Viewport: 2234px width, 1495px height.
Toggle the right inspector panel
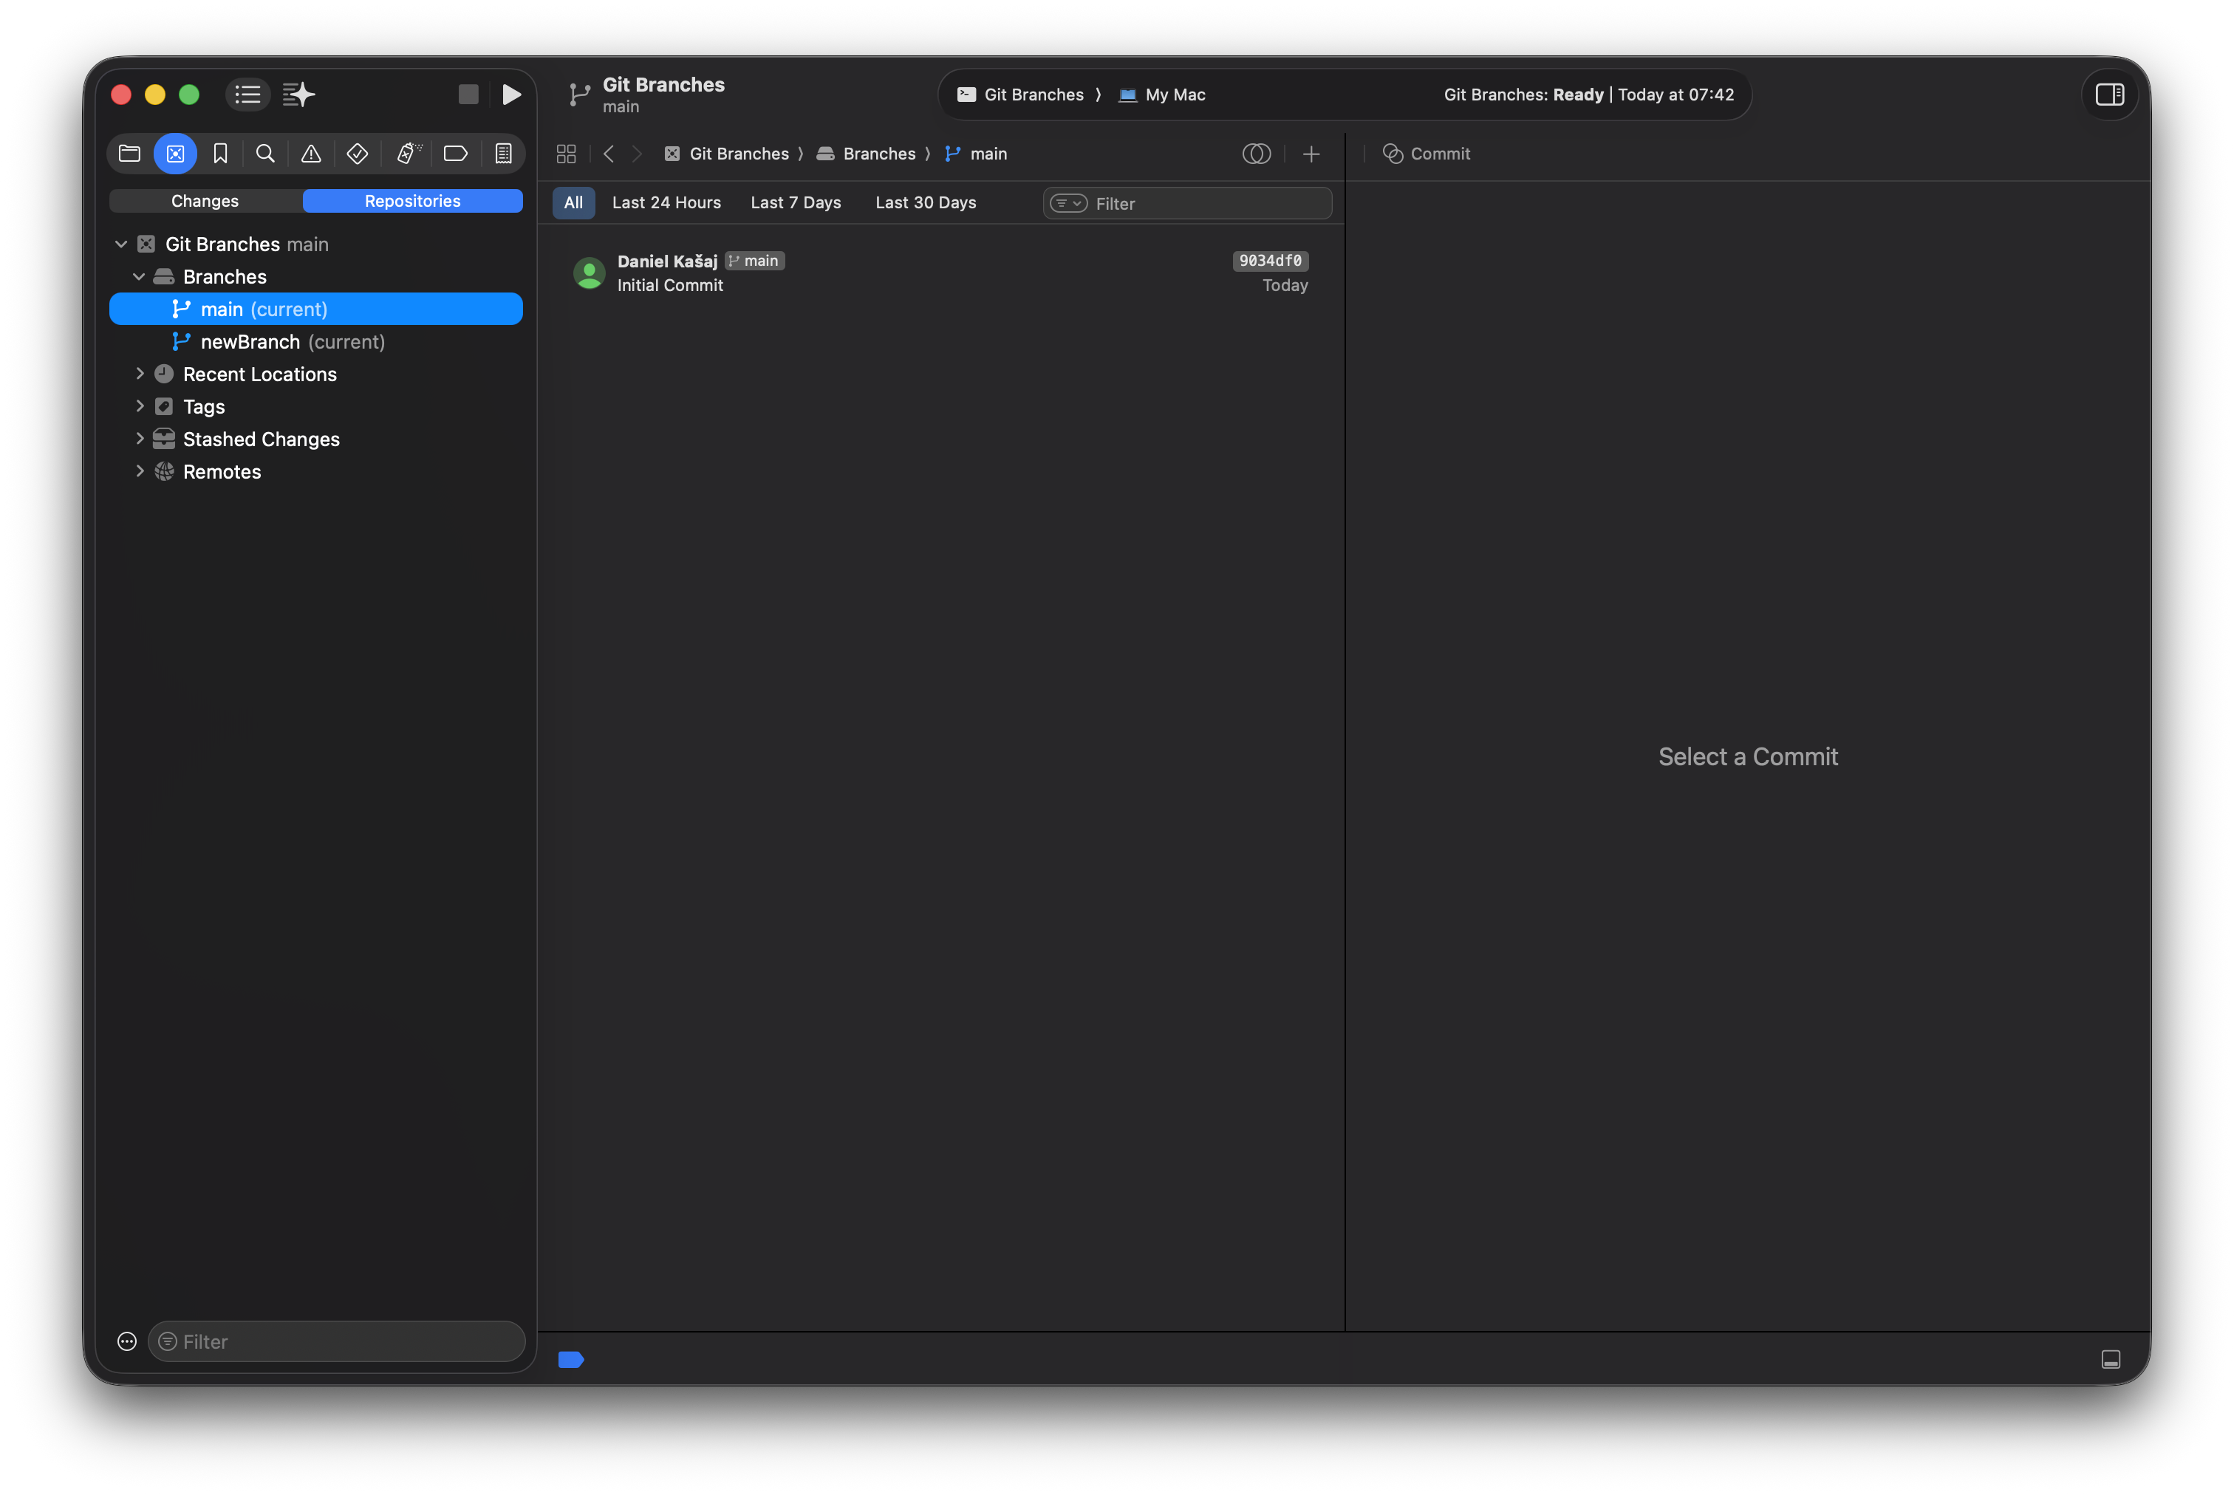click(2109, 95)
